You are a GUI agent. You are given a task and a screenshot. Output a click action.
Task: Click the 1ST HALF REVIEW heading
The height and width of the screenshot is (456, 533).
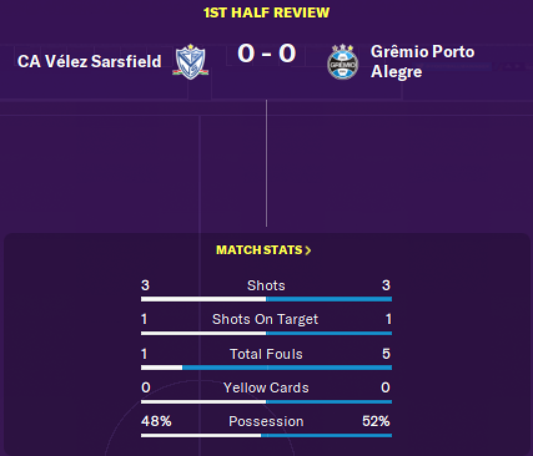266,13
